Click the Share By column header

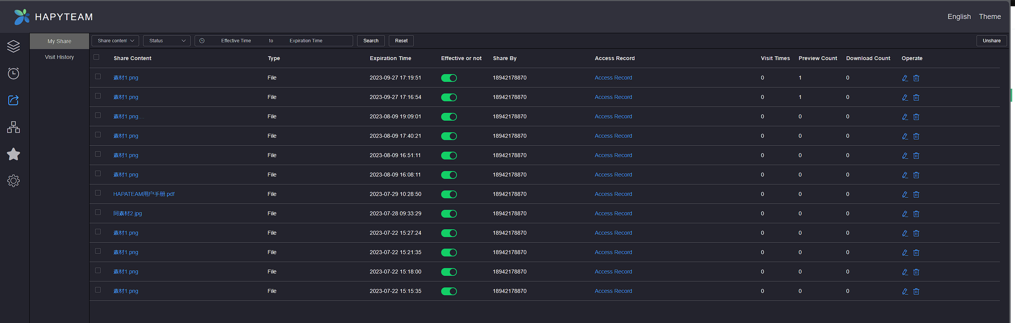click(x=505, y=58)
